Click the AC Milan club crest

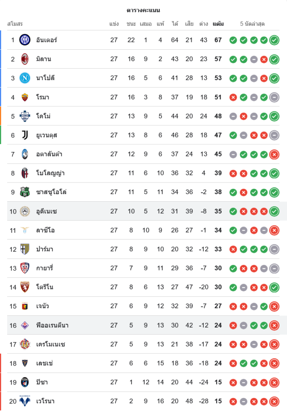(x=25, y=59)
